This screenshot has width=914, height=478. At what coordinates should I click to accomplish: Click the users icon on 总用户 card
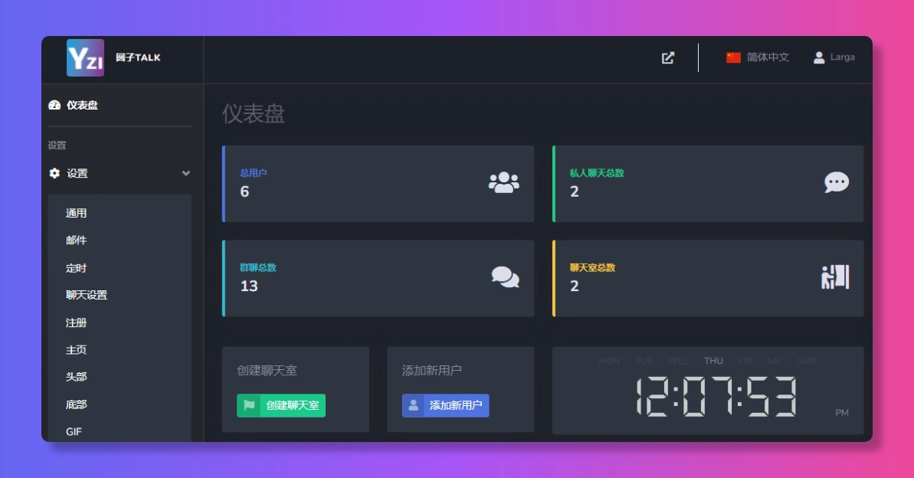coord(502,182)
